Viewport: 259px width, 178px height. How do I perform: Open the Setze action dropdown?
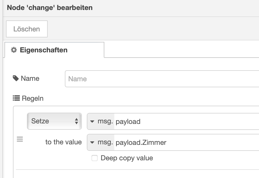point(54,121)
